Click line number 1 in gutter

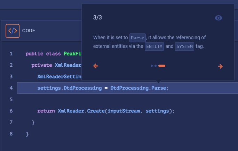point(11,53)
